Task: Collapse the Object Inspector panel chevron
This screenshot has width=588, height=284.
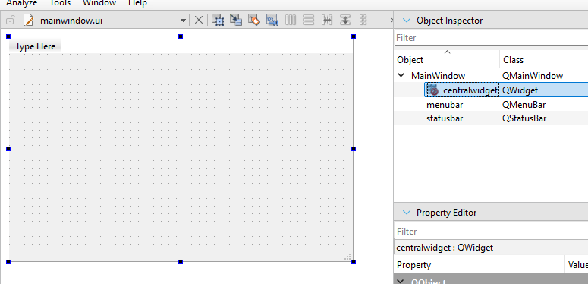Action: pos(406,21)
